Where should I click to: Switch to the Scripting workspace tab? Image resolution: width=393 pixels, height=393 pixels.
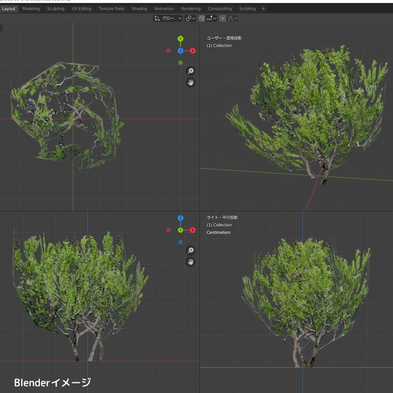coord(247,8)
